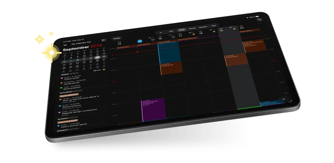Open the My Calendar Set selector
Image resolution: width=334 pixels, height=163 pixels.
(81, 43)
